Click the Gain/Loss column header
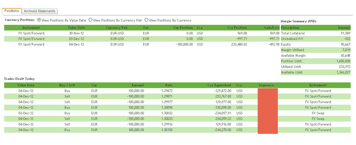The width and height of the screenshot is (356, 145). click(x=272, y=28)
